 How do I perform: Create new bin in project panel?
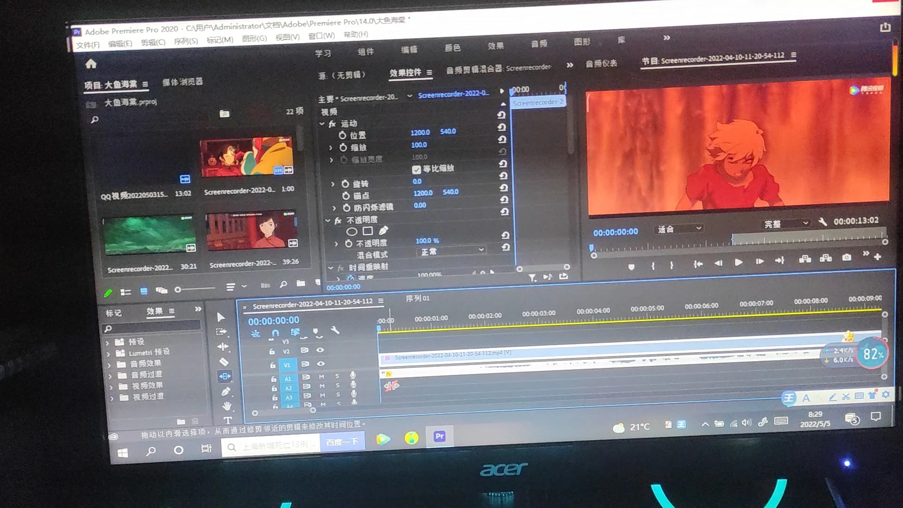(301, 283)
